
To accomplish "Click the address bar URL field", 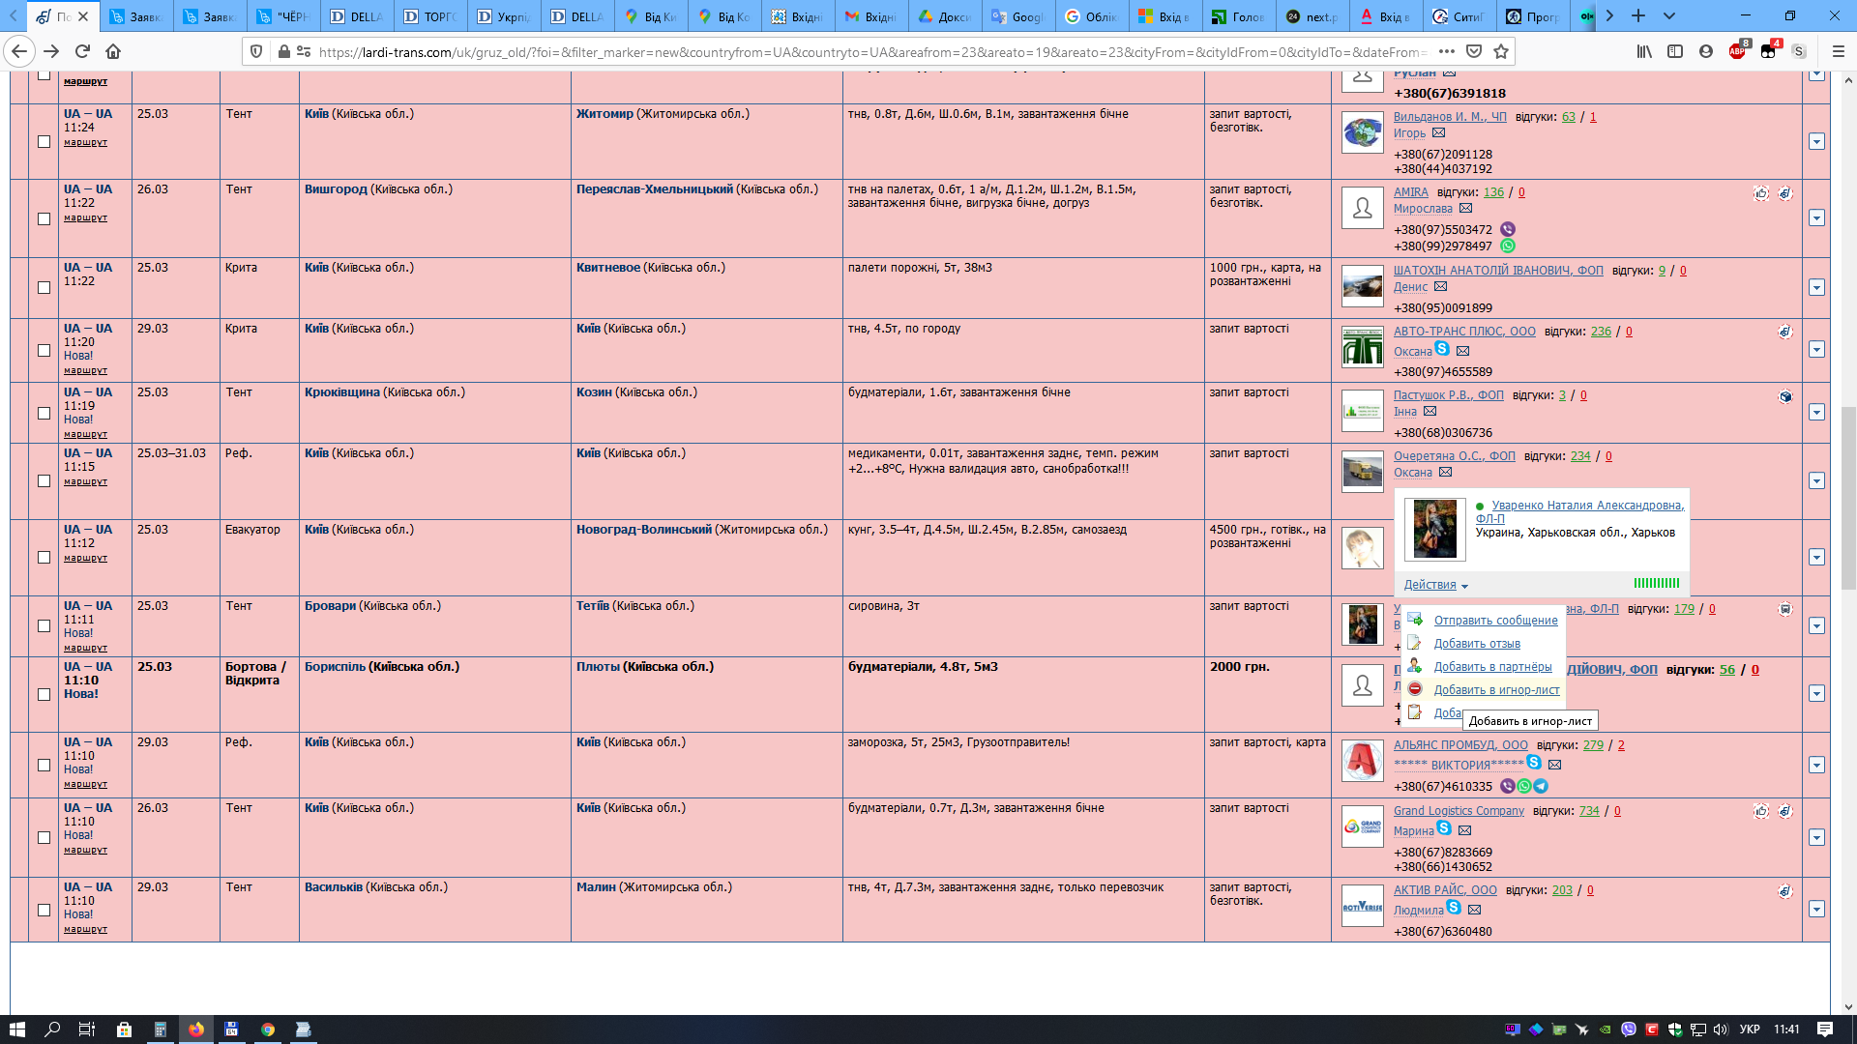I will coord(870,51).
